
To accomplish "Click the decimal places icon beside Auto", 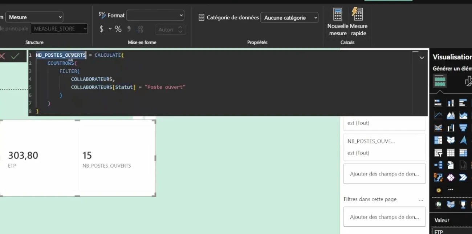I will tap(141, 29).
